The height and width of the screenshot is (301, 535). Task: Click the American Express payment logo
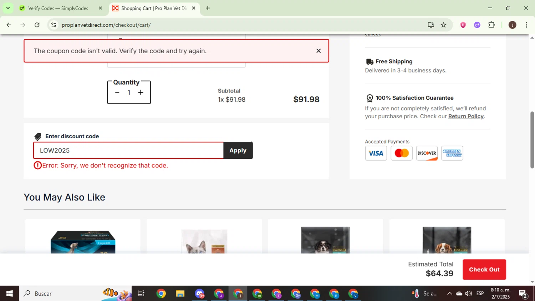click(452, 153)
